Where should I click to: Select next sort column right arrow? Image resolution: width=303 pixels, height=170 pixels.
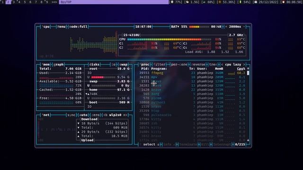(x=244, y=64)
